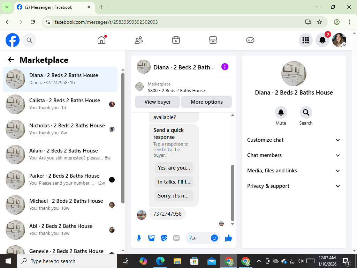Open the Michael conversation
357x268 pixels.
(x=60, y=204)
